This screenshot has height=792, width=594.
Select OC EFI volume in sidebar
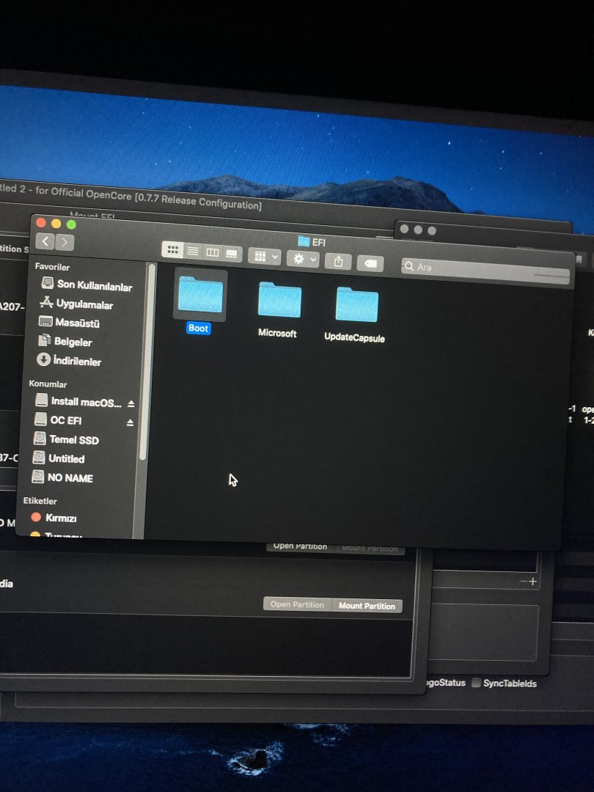pos(58,419)
